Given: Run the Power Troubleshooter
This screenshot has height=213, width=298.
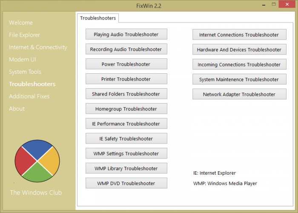Looking at the screenshot, I should (126, 64).
